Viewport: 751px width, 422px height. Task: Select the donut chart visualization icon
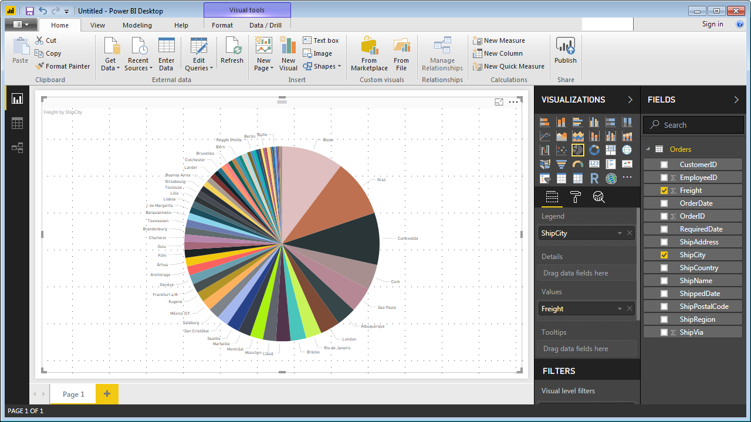(x=594, y=150)
